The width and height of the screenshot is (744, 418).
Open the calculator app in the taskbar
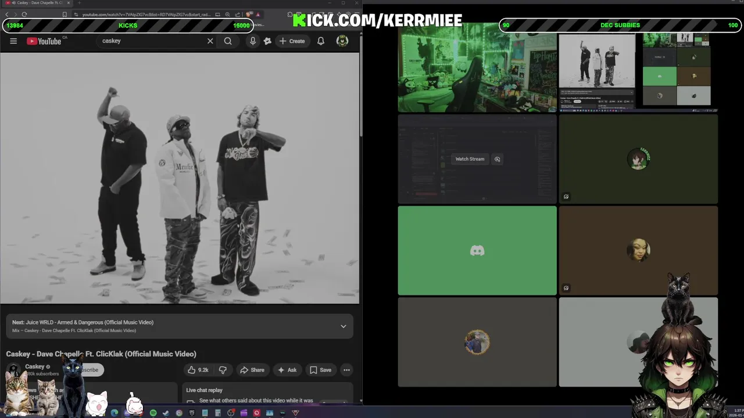[218, 413]
